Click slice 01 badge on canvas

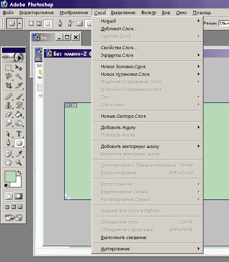[67, 106]
